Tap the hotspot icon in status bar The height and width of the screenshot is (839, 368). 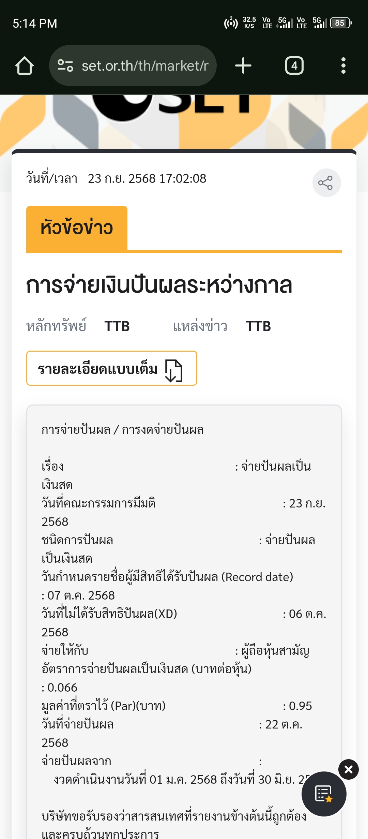[231, 23]
